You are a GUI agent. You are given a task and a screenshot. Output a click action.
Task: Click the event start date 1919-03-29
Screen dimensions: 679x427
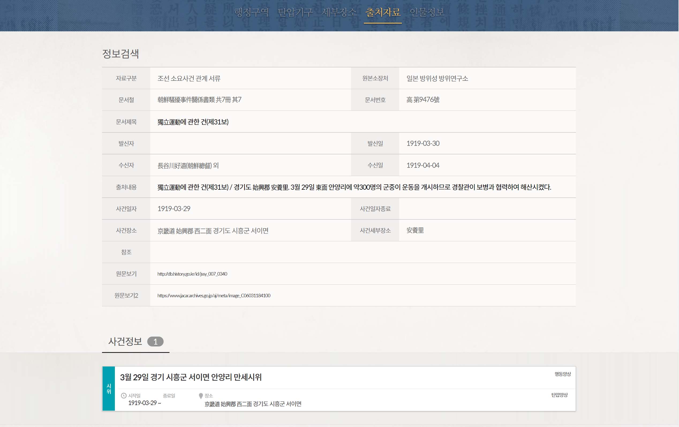tap(142, 403)
